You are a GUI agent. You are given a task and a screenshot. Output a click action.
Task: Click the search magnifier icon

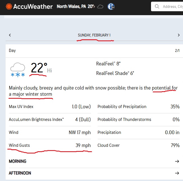pos(157,6)
